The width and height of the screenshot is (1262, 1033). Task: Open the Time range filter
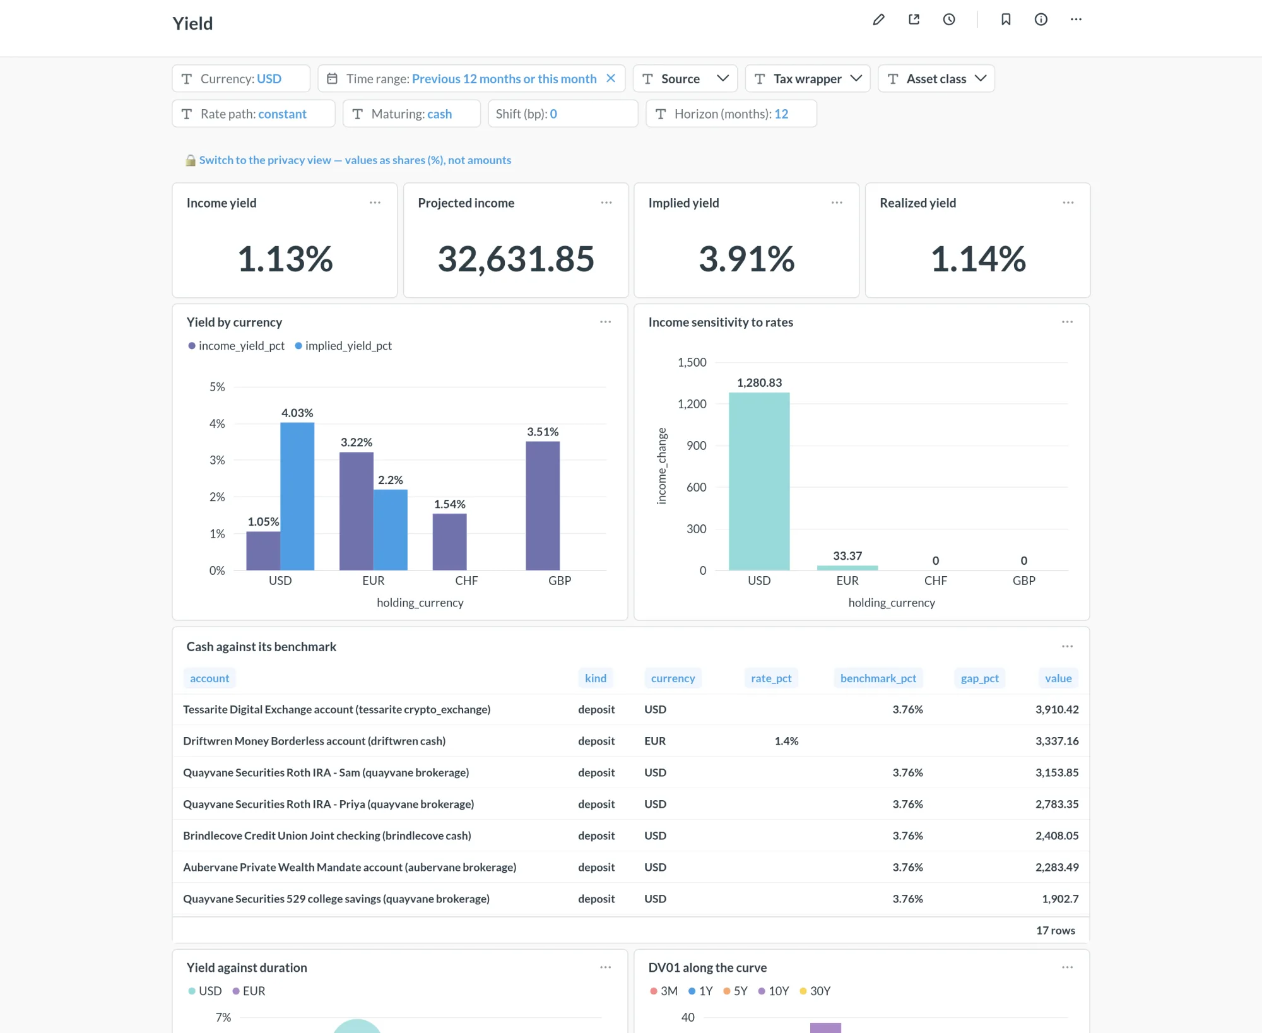click(471, 78)
